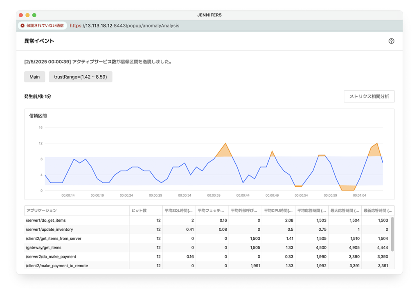Sort by the 最大応答時間 column header
The image size is (419, 297).
[345, 211]
